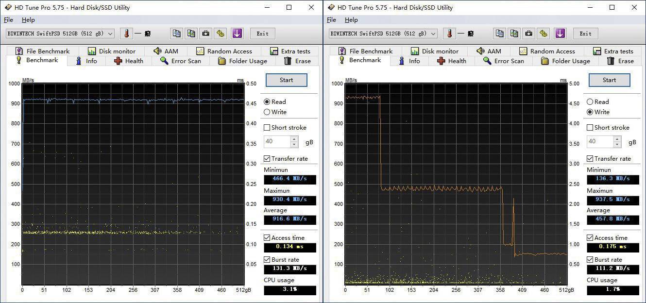Click Exit button in left window
The width and height of the screenshot is (646, 303).
[x=263, y=34]
